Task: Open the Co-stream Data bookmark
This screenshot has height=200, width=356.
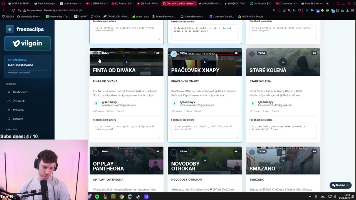Action: point(221,16)
